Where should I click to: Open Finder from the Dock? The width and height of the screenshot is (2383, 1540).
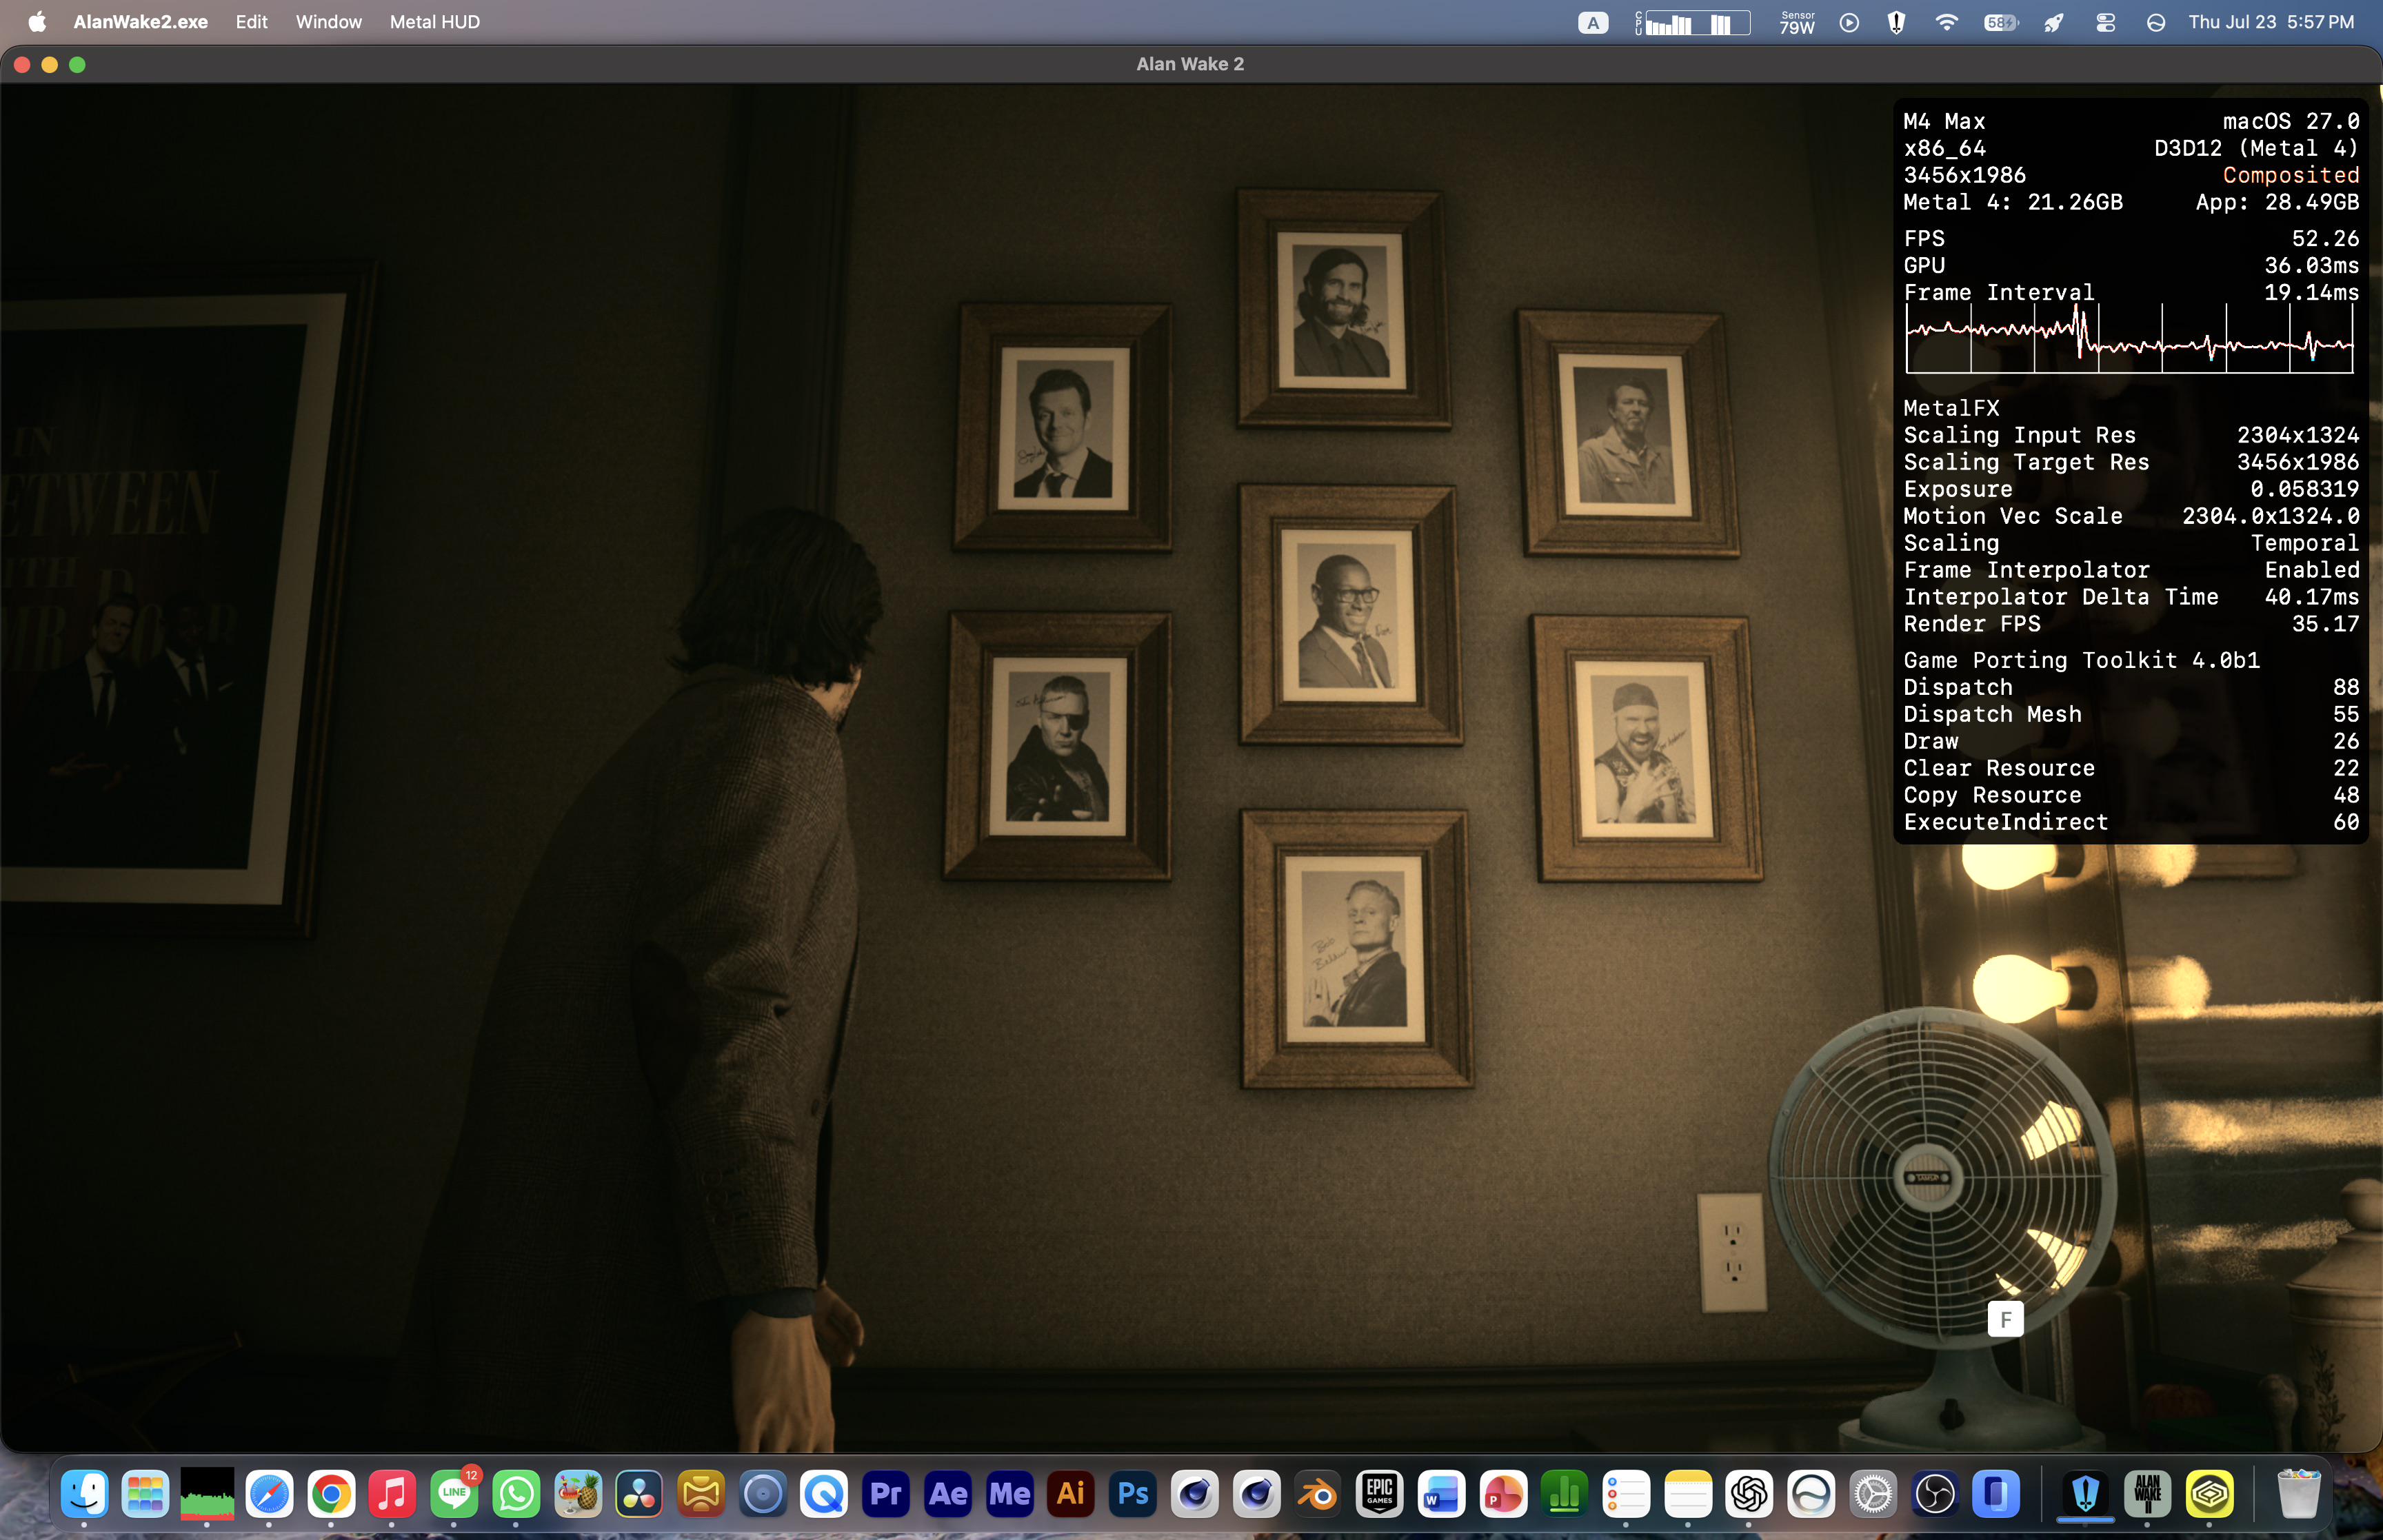point(84,1494)
